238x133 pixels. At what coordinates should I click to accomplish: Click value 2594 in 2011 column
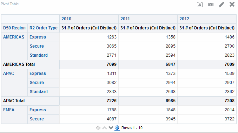tap(171, 55)
